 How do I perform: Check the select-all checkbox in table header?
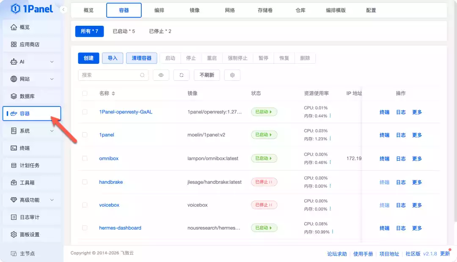click(x=84, y=93)
